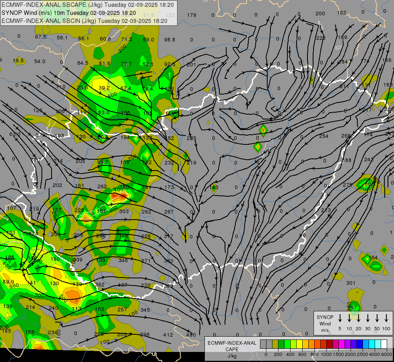Click the map value '254'
The image size is (394, 362).
[x=324, y=136]
